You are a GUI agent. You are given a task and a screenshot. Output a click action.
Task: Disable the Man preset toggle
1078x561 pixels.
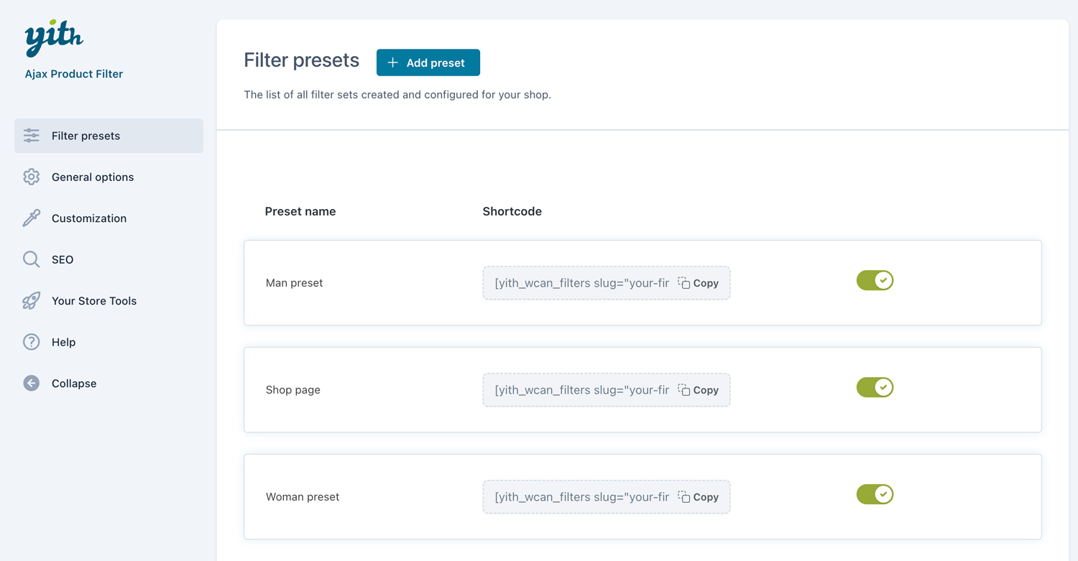[x=875, y=281]
